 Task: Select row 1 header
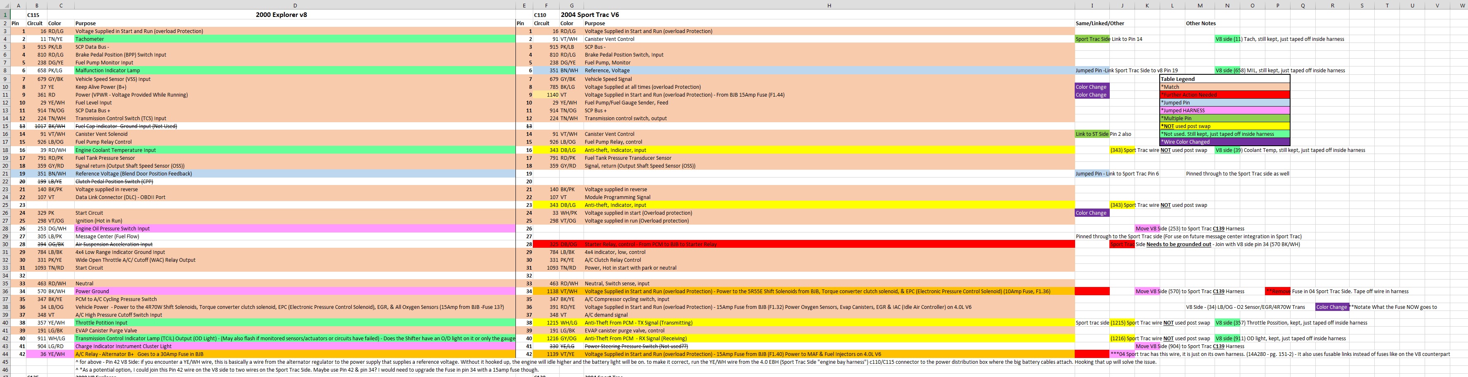point(5,15)
